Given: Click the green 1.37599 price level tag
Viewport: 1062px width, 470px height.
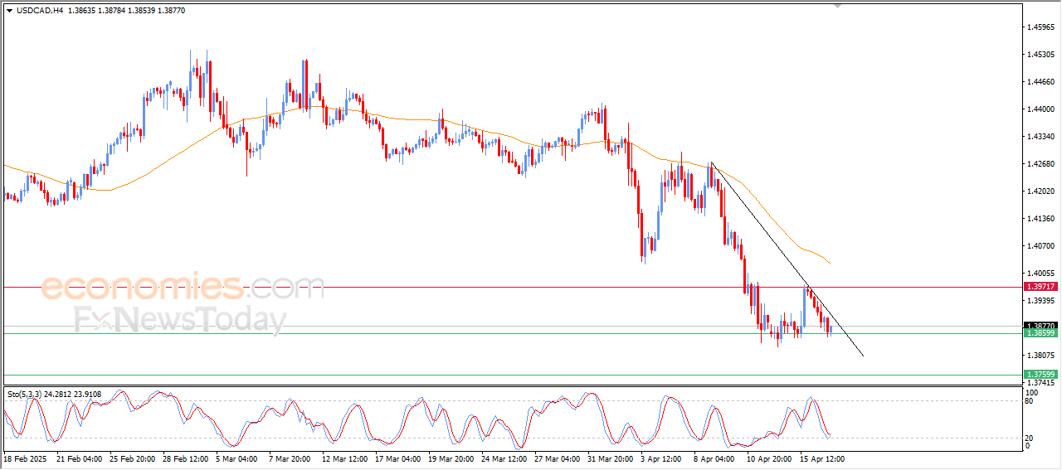Looking at the screenshot, I should [1041, 375].
